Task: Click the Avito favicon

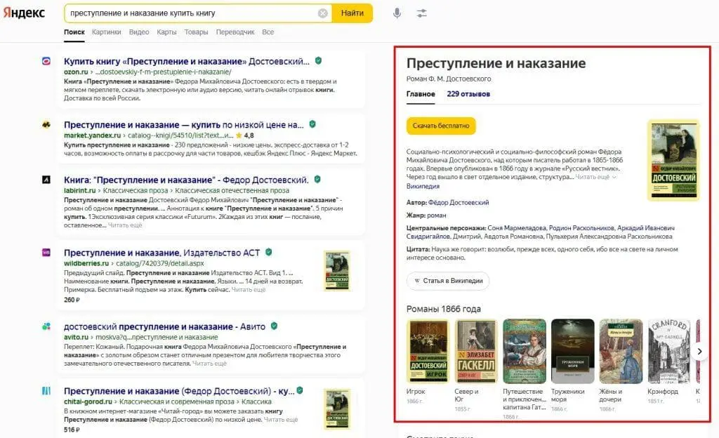Action: click(46, 326)
